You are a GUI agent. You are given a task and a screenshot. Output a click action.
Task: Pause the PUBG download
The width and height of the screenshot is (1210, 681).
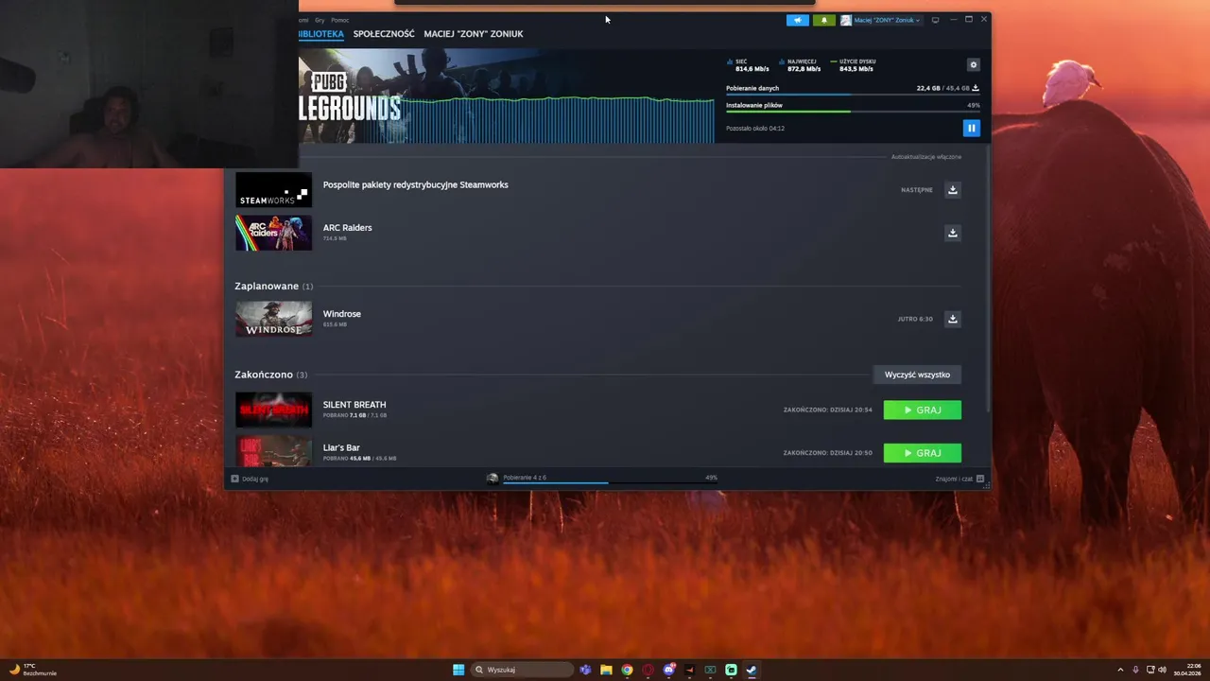click(x=971, y=128)
